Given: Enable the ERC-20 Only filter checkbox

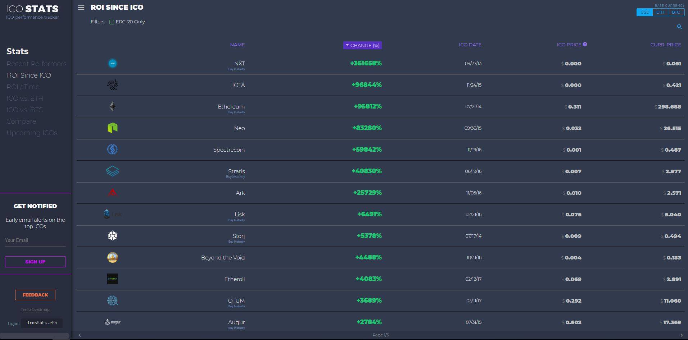Looking at the screenshot, I should point(112,22).
